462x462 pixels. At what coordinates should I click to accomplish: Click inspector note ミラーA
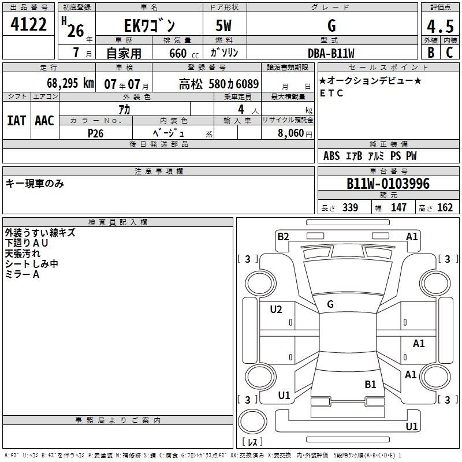pos(22,274)
